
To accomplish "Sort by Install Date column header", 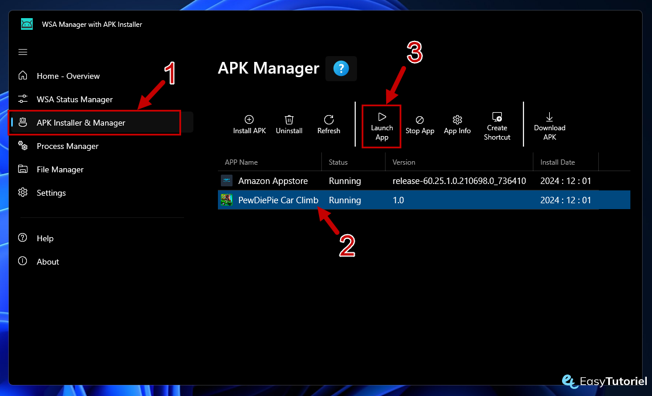I will tap(557, 162).
